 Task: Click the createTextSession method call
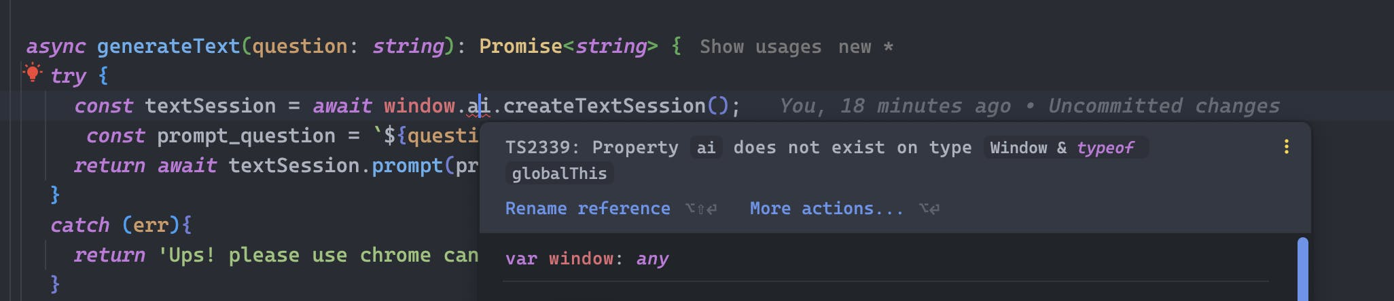tap(604, 106)
